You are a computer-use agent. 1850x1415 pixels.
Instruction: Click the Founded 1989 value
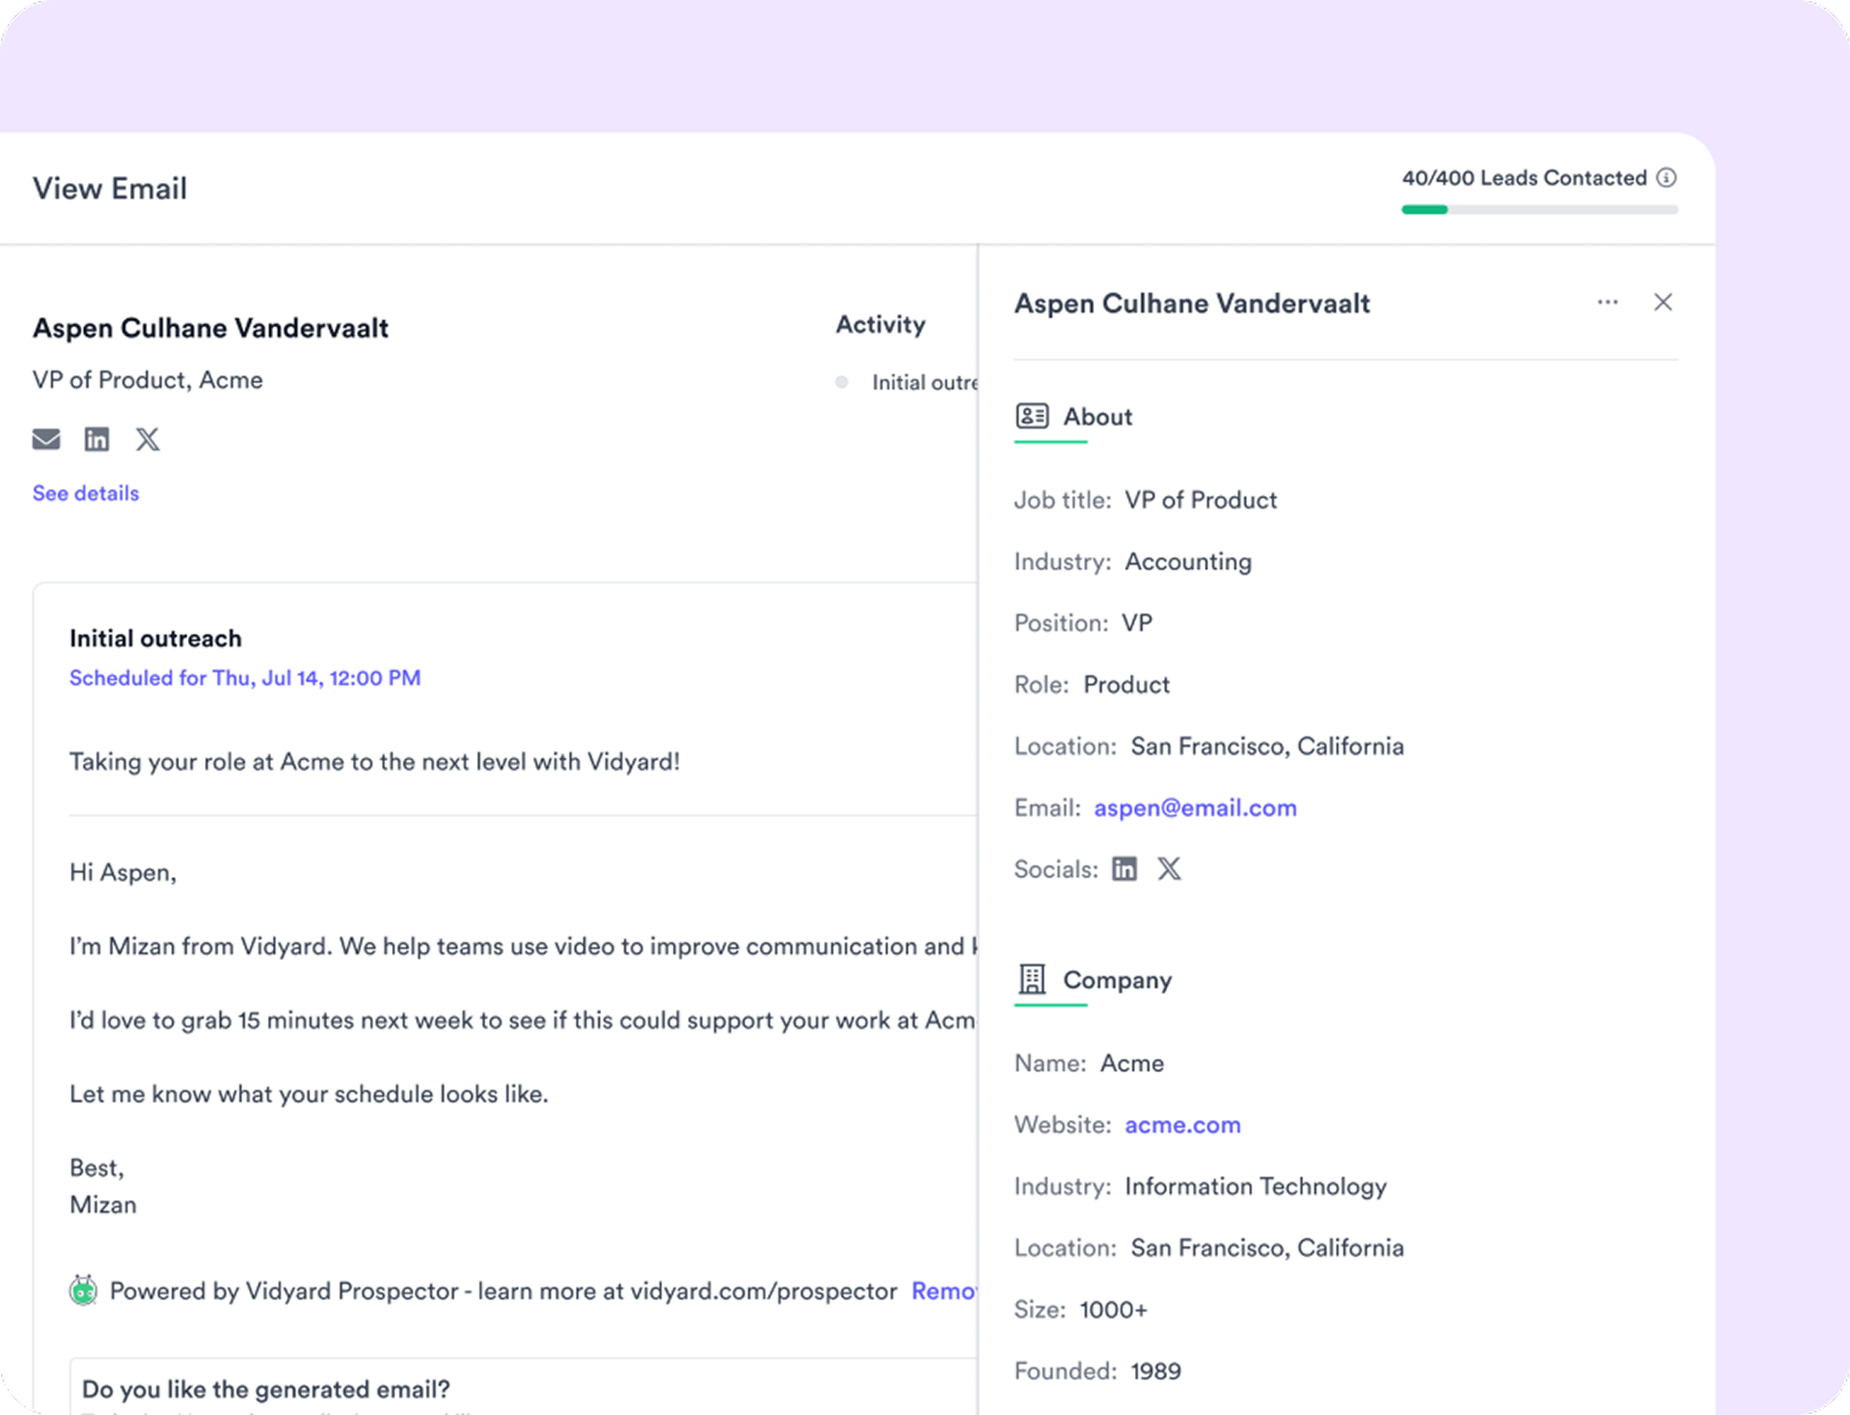click(1155, 1371)
